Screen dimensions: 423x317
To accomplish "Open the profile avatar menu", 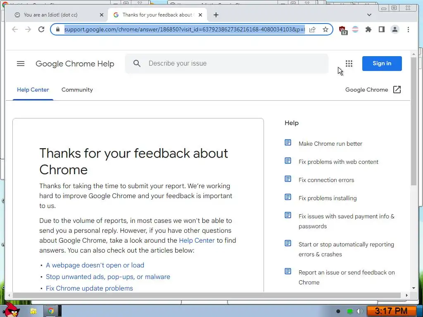I will coord(394,29).
